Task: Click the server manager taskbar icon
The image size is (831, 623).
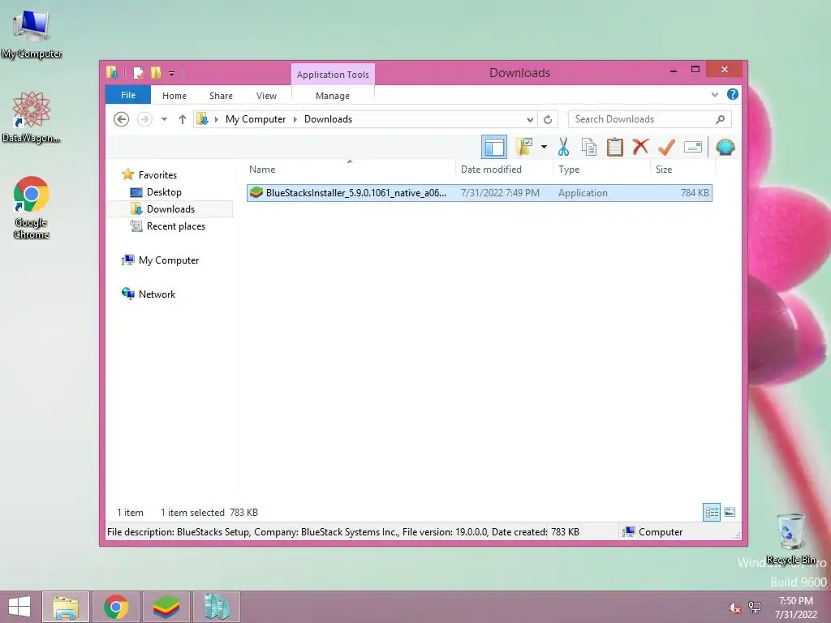Action: [216, 607]
